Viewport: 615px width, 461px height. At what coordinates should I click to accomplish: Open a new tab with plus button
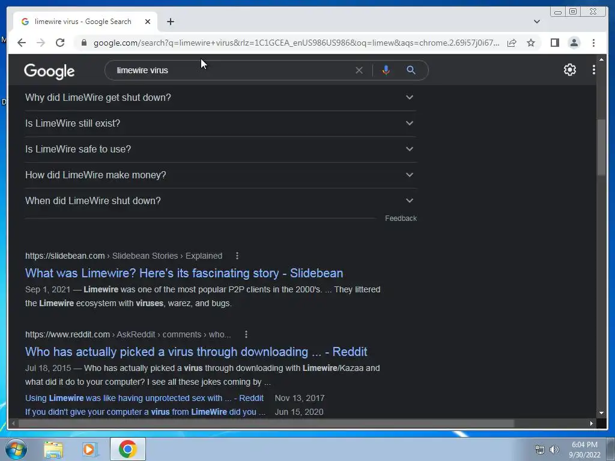(x=170, y=22)
